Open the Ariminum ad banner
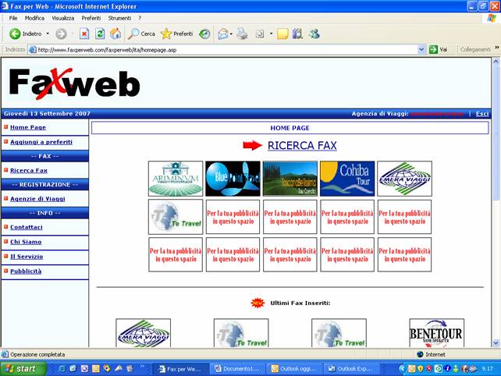501x376 pixels. click(x=176, y=179)
